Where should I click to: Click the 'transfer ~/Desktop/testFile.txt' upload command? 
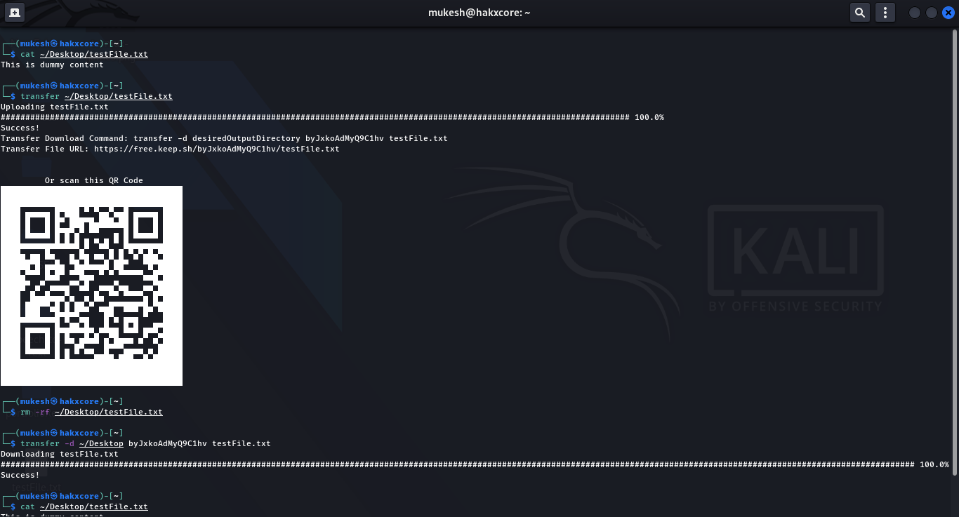point(96,96)
